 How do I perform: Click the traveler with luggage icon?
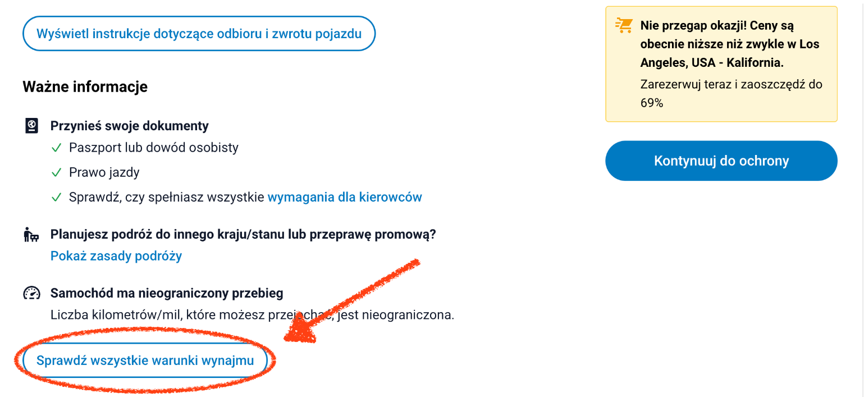(31, 234)
